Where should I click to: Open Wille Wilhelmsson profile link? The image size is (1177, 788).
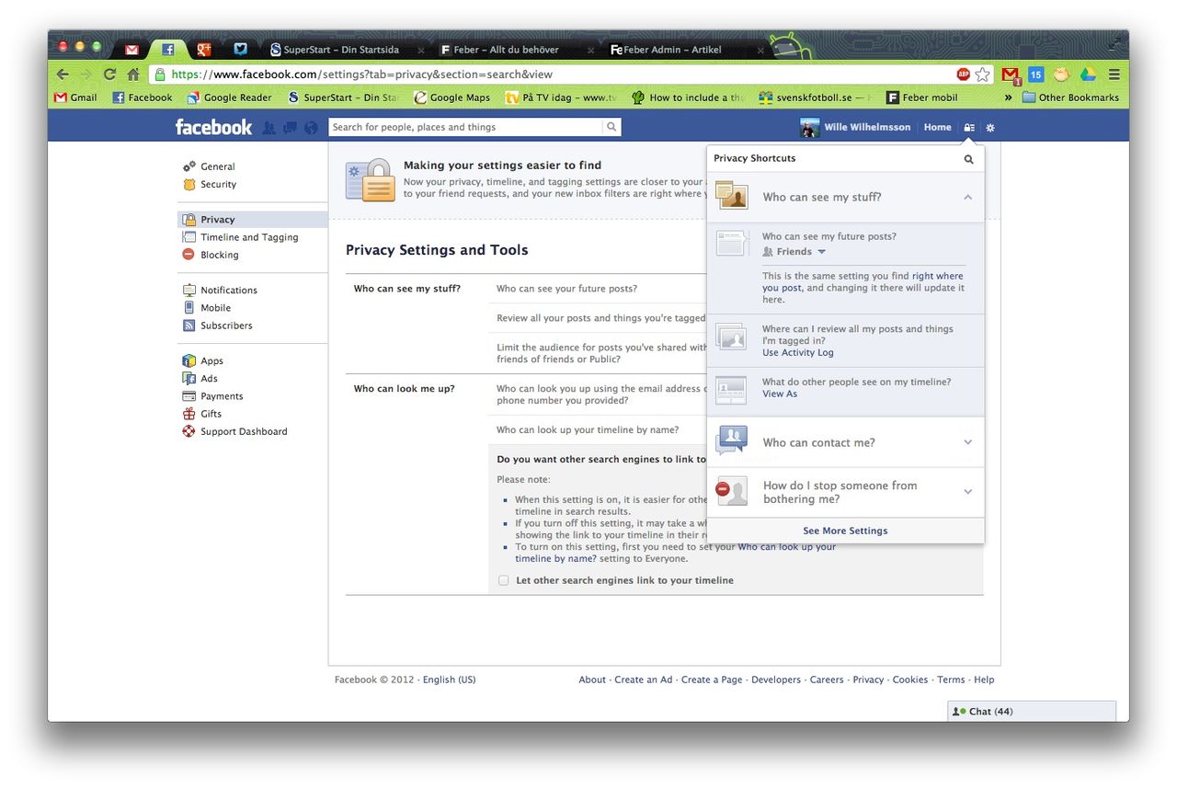click(853, 127)
